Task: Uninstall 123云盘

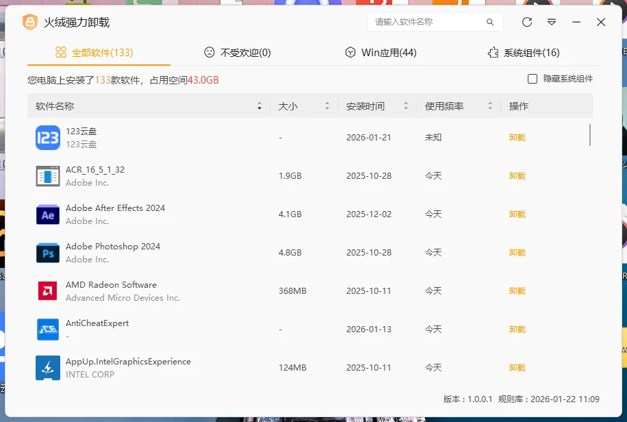Action: [x=517, y=137]
